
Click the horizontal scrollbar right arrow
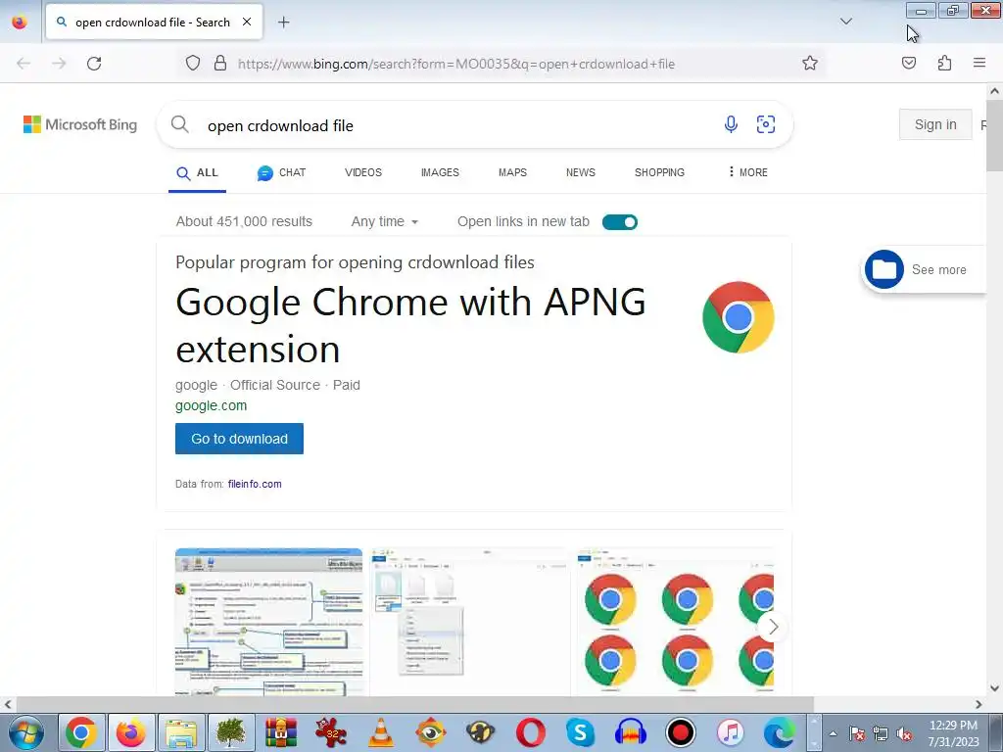pyautogui.click(x=979, y=704)
